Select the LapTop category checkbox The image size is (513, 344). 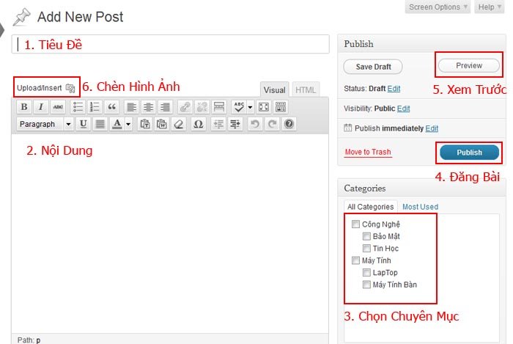pyautogui.click(x=366, y=273)
